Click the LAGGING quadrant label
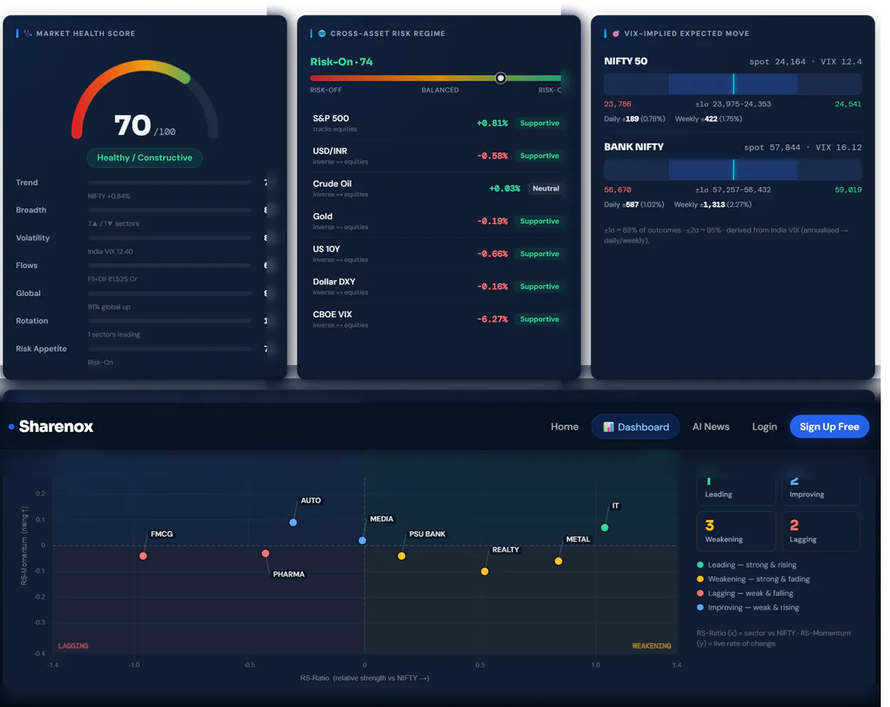 tap(73, 646)
